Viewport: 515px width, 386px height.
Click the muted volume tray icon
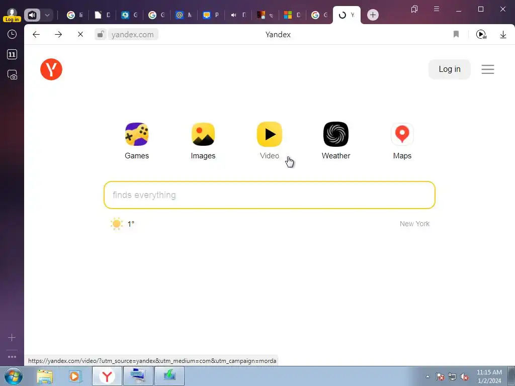click(x=464, y=377)
